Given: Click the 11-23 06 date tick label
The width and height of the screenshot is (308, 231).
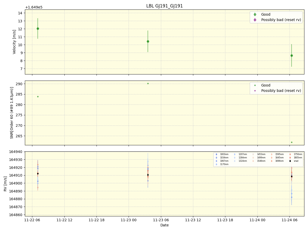Looking at the screenshot, I should (x=161, y=220).
